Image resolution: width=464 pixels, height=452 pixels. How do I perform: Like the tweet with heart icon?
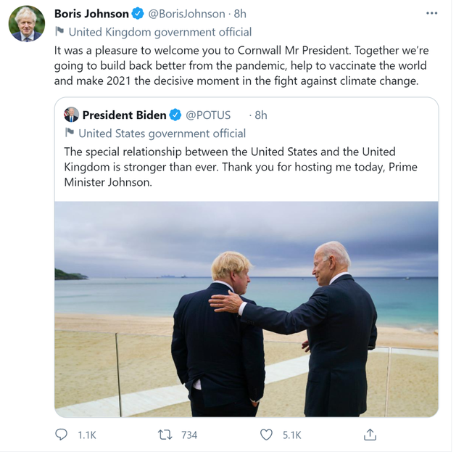[266, 434]
